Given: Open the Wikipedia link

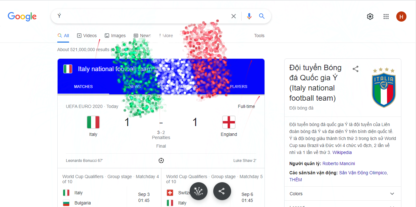Looking at the screenshot, I should [x=342, y=152].
